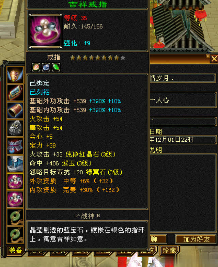Click the purple jade gem socket

[x=46, y=67]
